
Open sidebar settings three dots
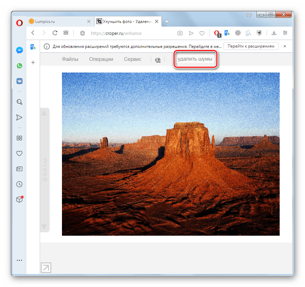[20, 260]
